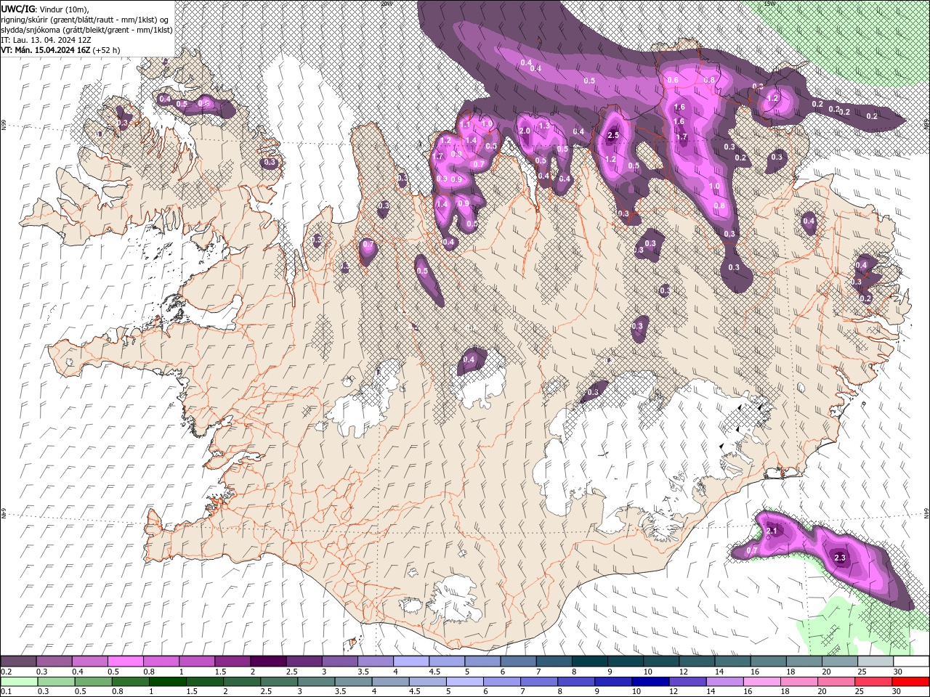
Task: Select the 20 swatch in the upper snow legend
Action: pyautogui.click(x=840, y=661)
